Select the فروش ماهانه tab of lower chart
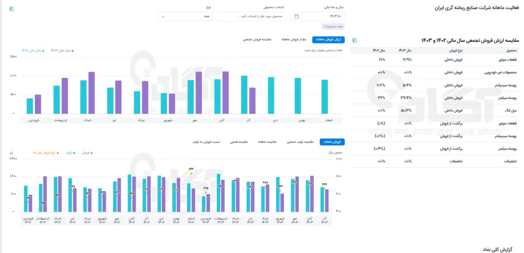 pos(332,142)
